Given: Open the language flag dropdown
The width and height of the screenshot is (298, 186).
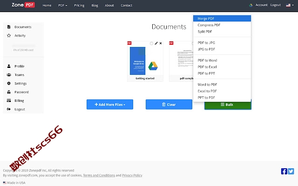Looking at the screenshot, I should [290, 5].
